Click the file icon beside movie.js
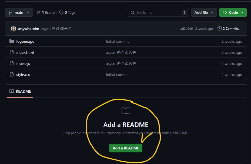The width and height of the screenshot is (251, 164). (x=12, y=63)
